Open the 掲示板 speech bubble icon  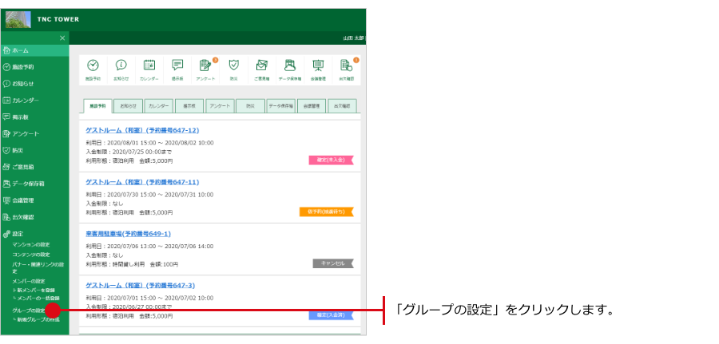(x=177, y=67)
